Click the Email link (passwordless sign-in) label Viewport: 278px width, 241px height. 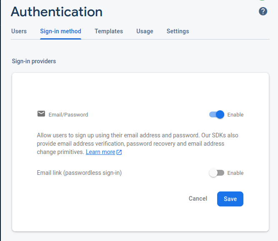click(79, 173)
